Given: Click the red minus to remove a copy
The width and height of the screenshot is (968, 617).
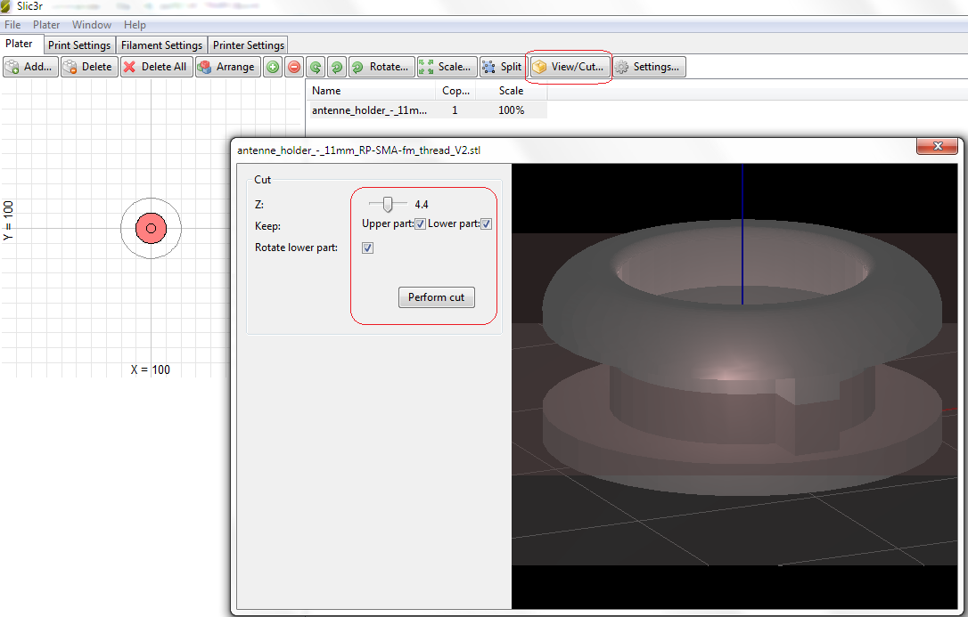Looking at the screenshot, I should [x=293, y=67].
